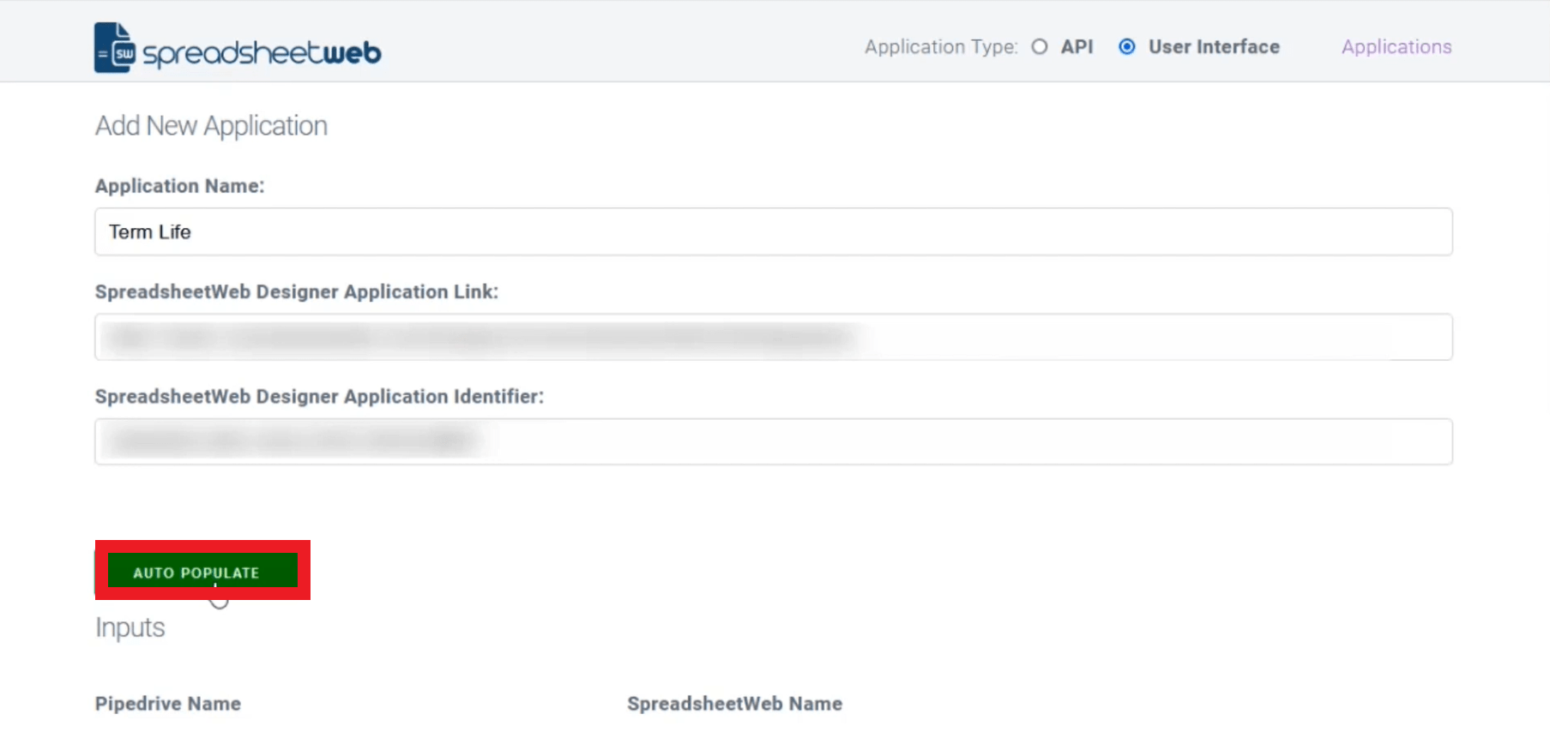Click the API label text

[x=1077, y=47]
